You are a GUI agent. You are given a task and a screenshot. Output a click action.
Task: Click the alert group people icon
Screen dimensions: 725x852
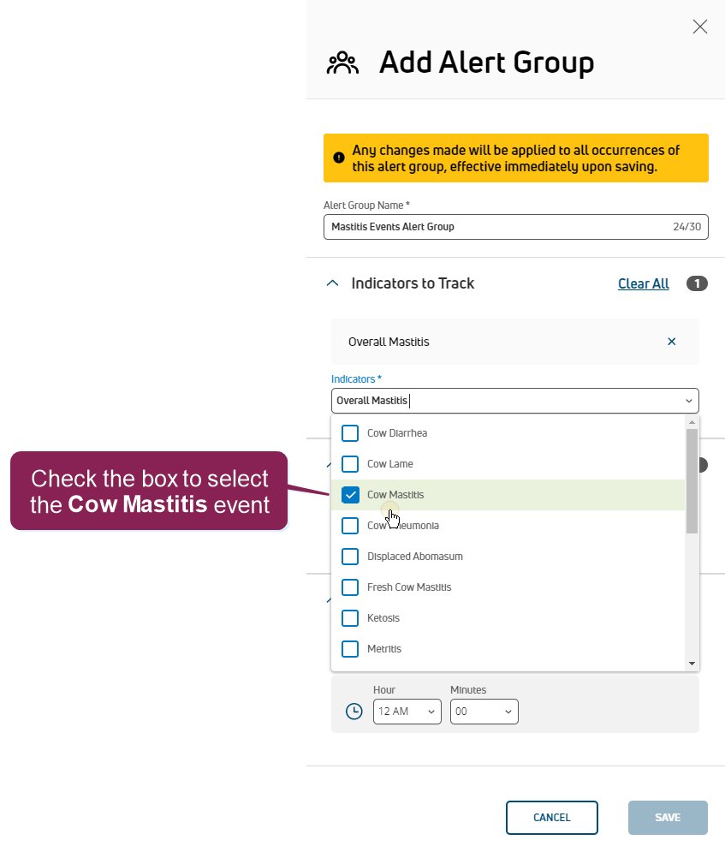point(342,63)
